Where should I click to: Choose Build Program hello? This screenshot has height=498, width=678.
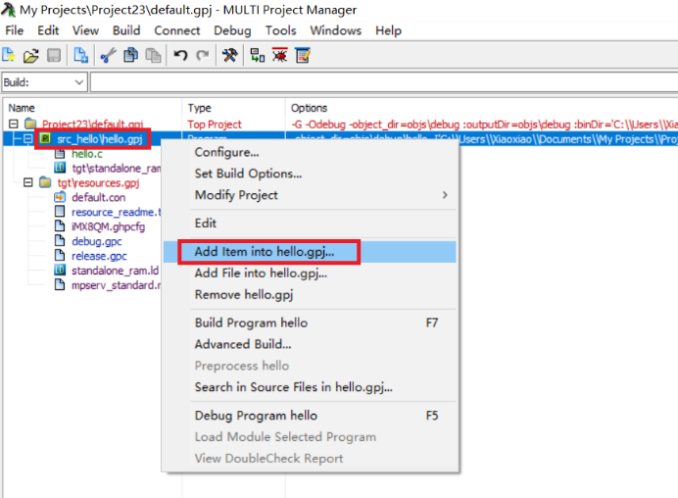click(x=251, y=323)
